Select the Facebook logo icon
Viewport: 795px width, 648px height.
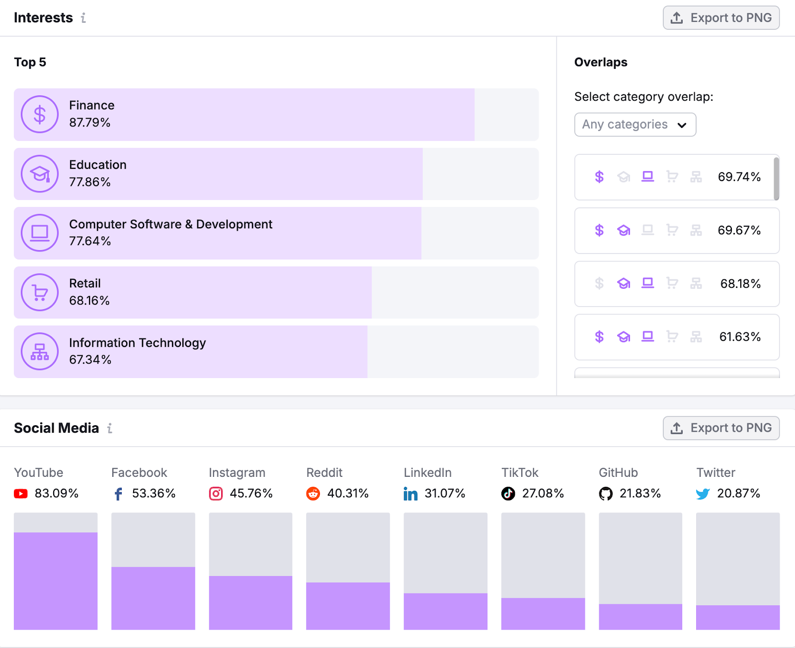coord(118,494)
